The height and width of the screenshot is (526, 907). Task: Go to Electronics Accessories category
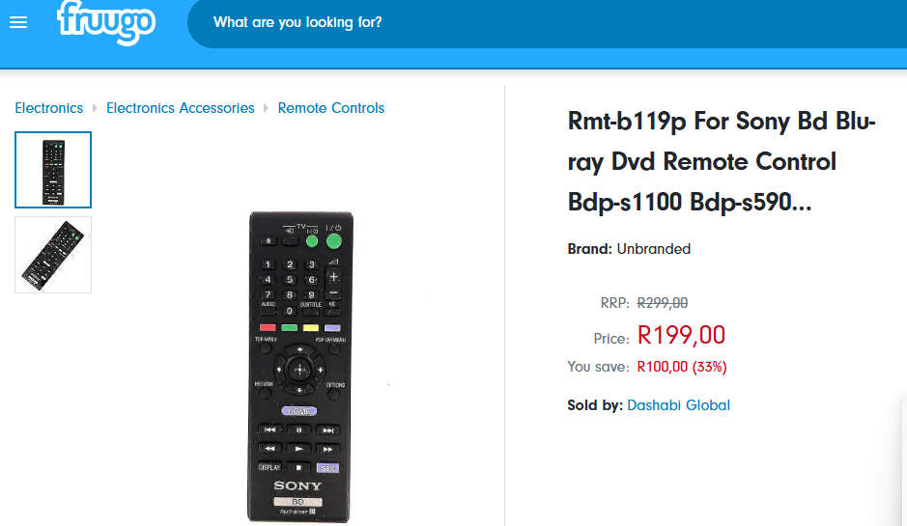181,108
